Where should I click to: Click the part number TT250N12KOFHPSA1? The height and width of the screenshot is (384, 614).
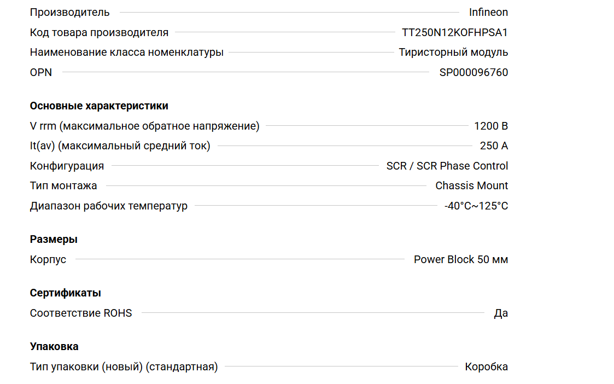point(455,32)
